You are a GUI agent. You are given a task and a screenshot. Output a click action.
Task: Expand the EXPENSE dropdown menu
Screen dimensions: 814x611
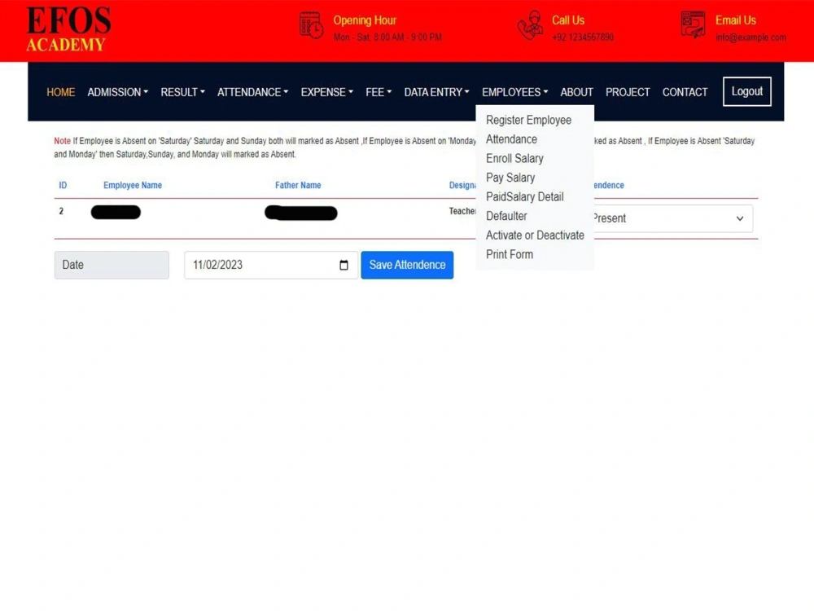click(327, 92)
